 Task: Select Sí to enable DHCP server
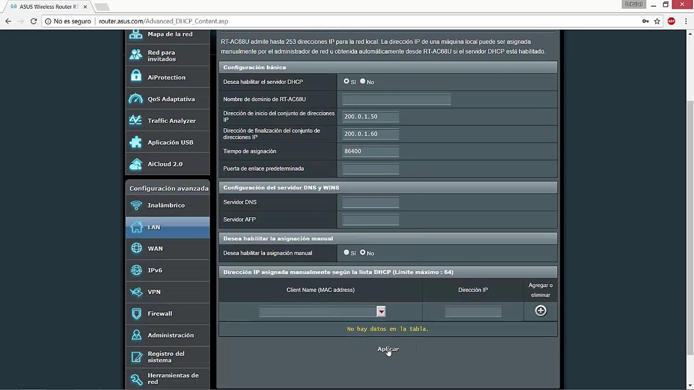(346, 81)
